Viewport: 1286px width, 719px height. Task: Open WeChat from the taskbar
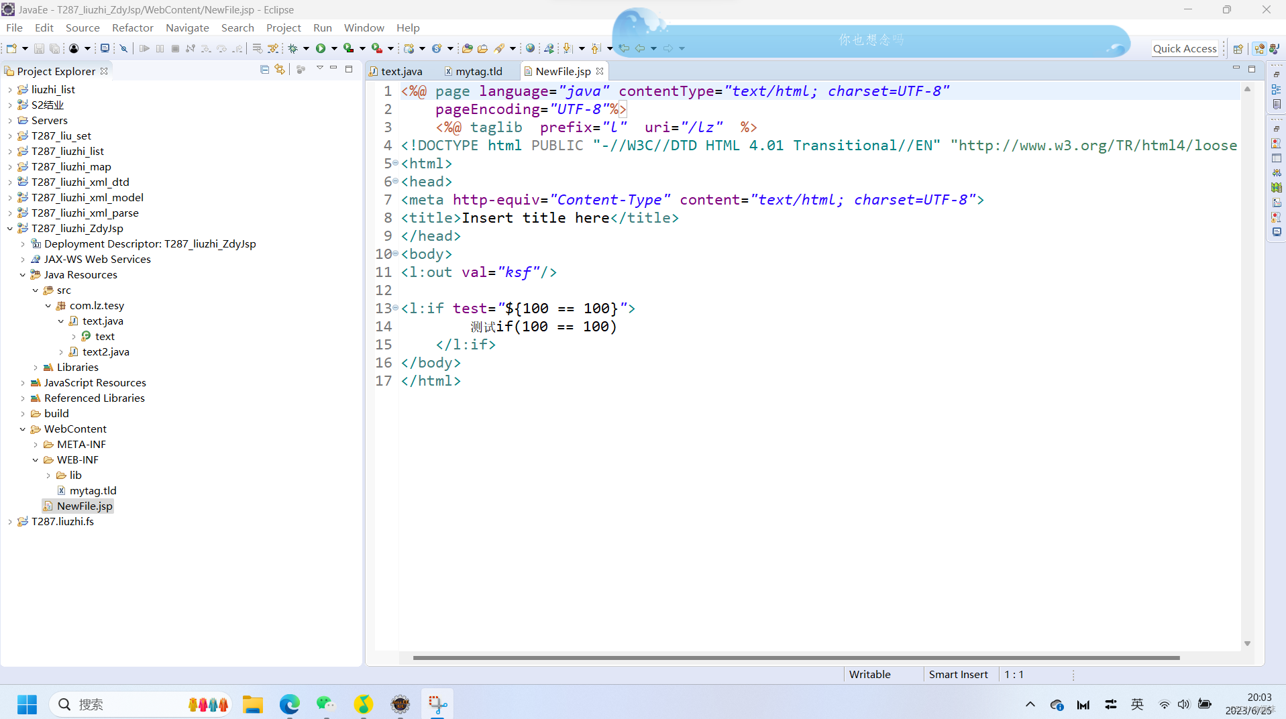[x=326, y=704]
